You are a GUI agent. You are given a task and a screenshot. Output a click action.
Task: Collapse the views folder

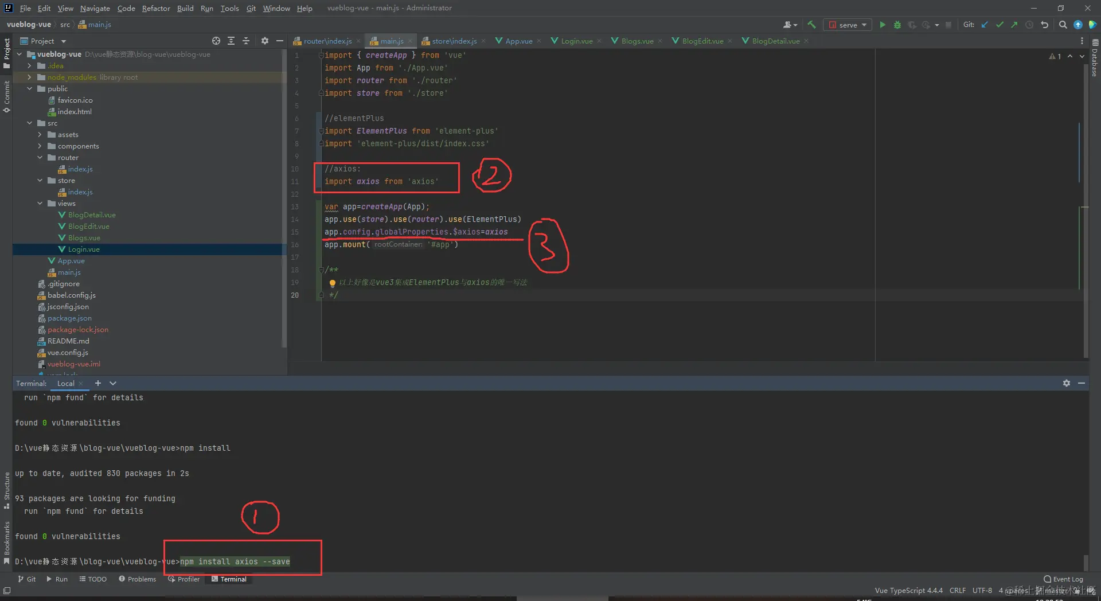[40, 204]
